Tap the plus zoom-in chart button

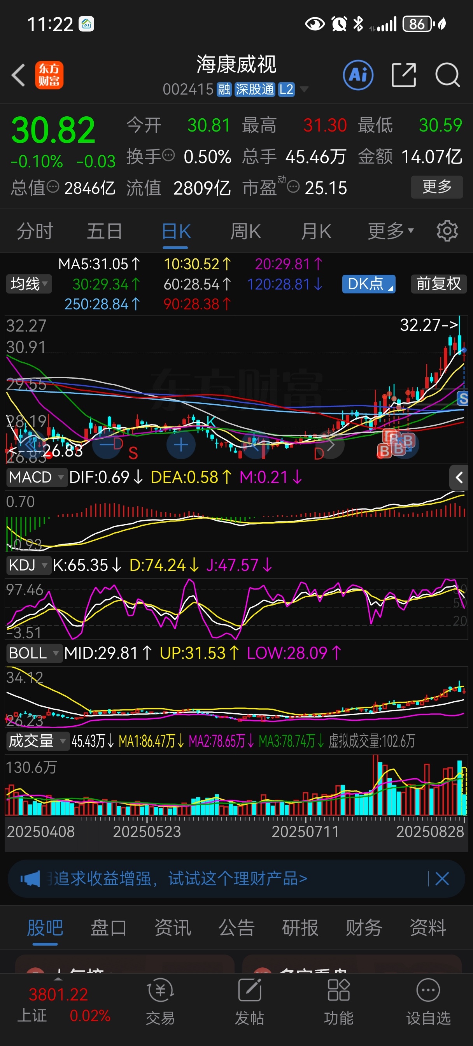coord(181,445)
